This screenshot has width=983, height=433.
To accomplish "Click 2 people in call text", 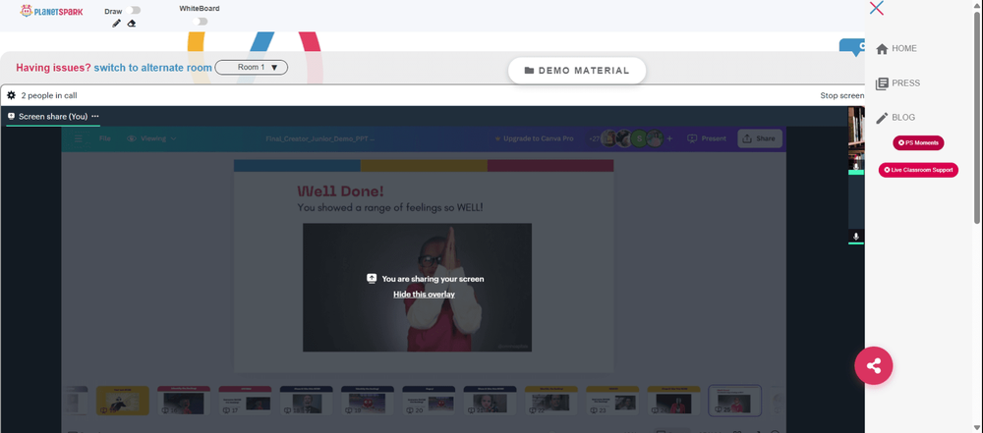I will click(49, 96).
